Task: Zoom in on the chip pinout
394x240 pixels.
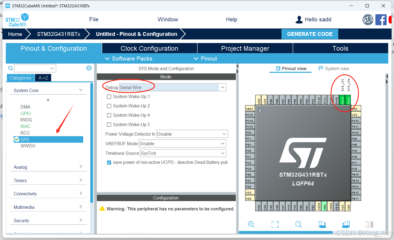Action: 251,225
